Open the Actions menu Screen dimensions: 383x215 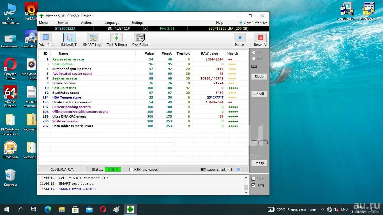click(87, 23)
